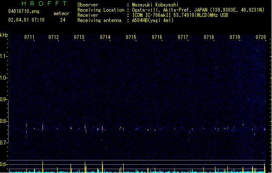Click the 0720 time marker

tap(261, 37)
